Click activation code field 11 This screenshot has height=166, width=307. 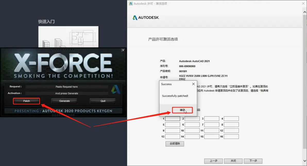pos(212,131)
